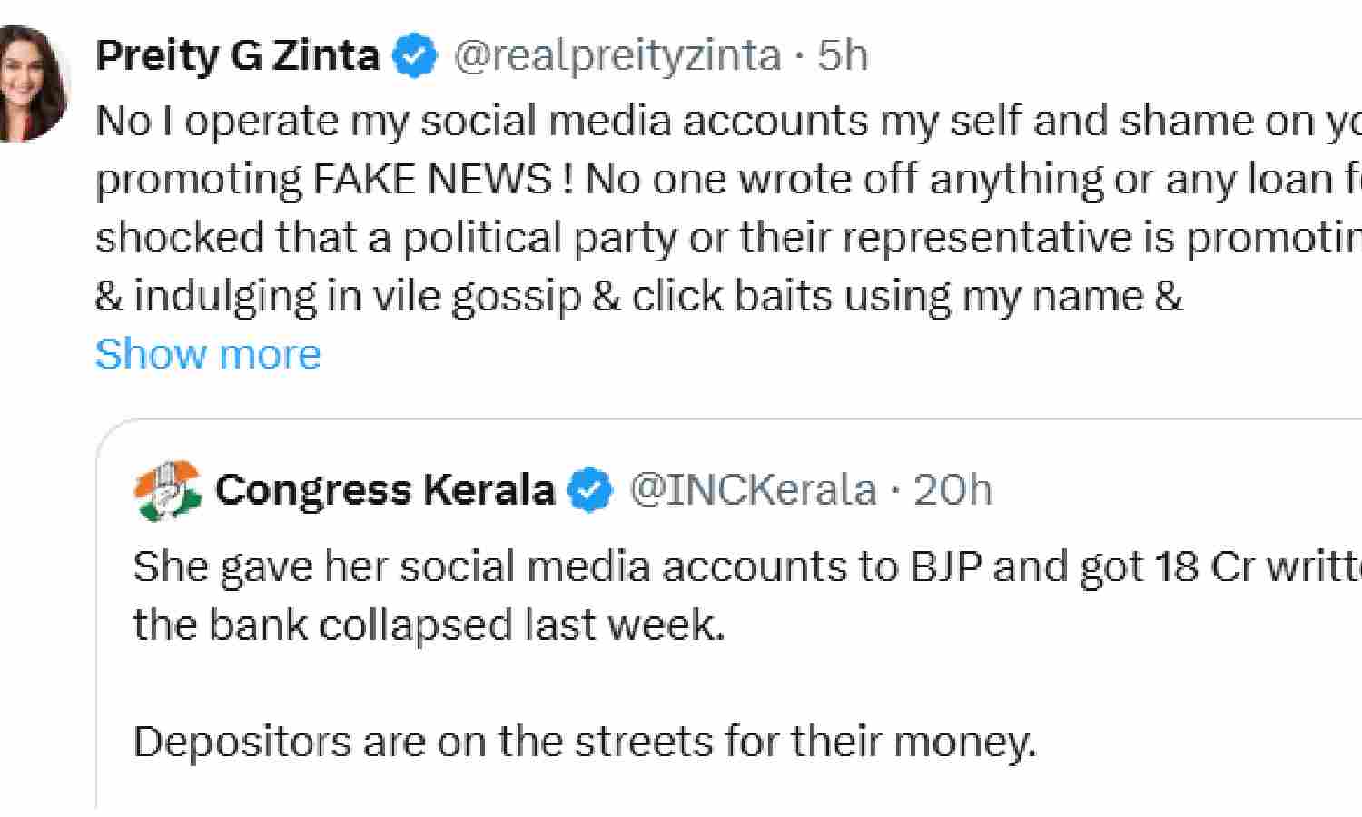The width and height of the screenshot is (1362, 817).
Task: Click the 20h quoted tweet timestamp
Action: pyautogui.click(x=952, y=490)
